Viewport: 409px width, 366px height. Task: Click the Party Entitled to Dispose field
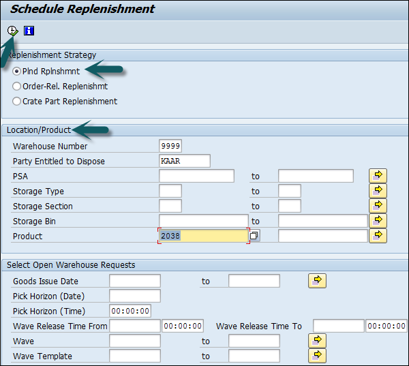tap(184, 161)
